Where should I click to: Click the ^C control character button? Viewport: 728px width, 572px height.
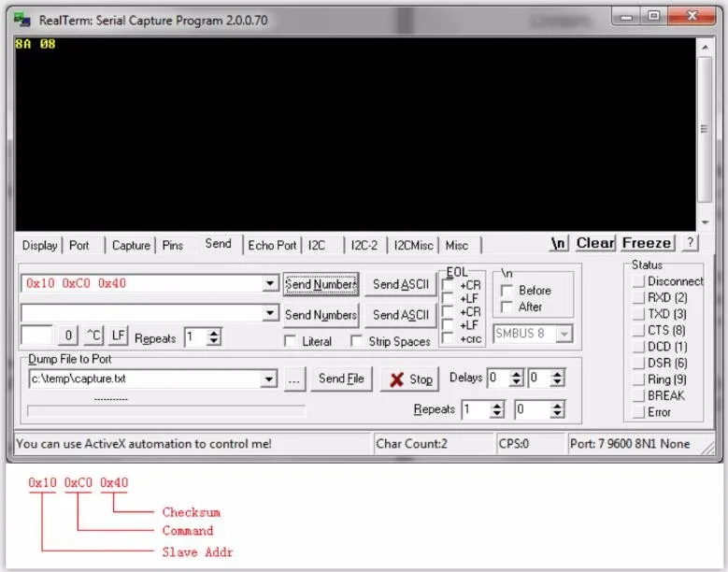(93, 336)
